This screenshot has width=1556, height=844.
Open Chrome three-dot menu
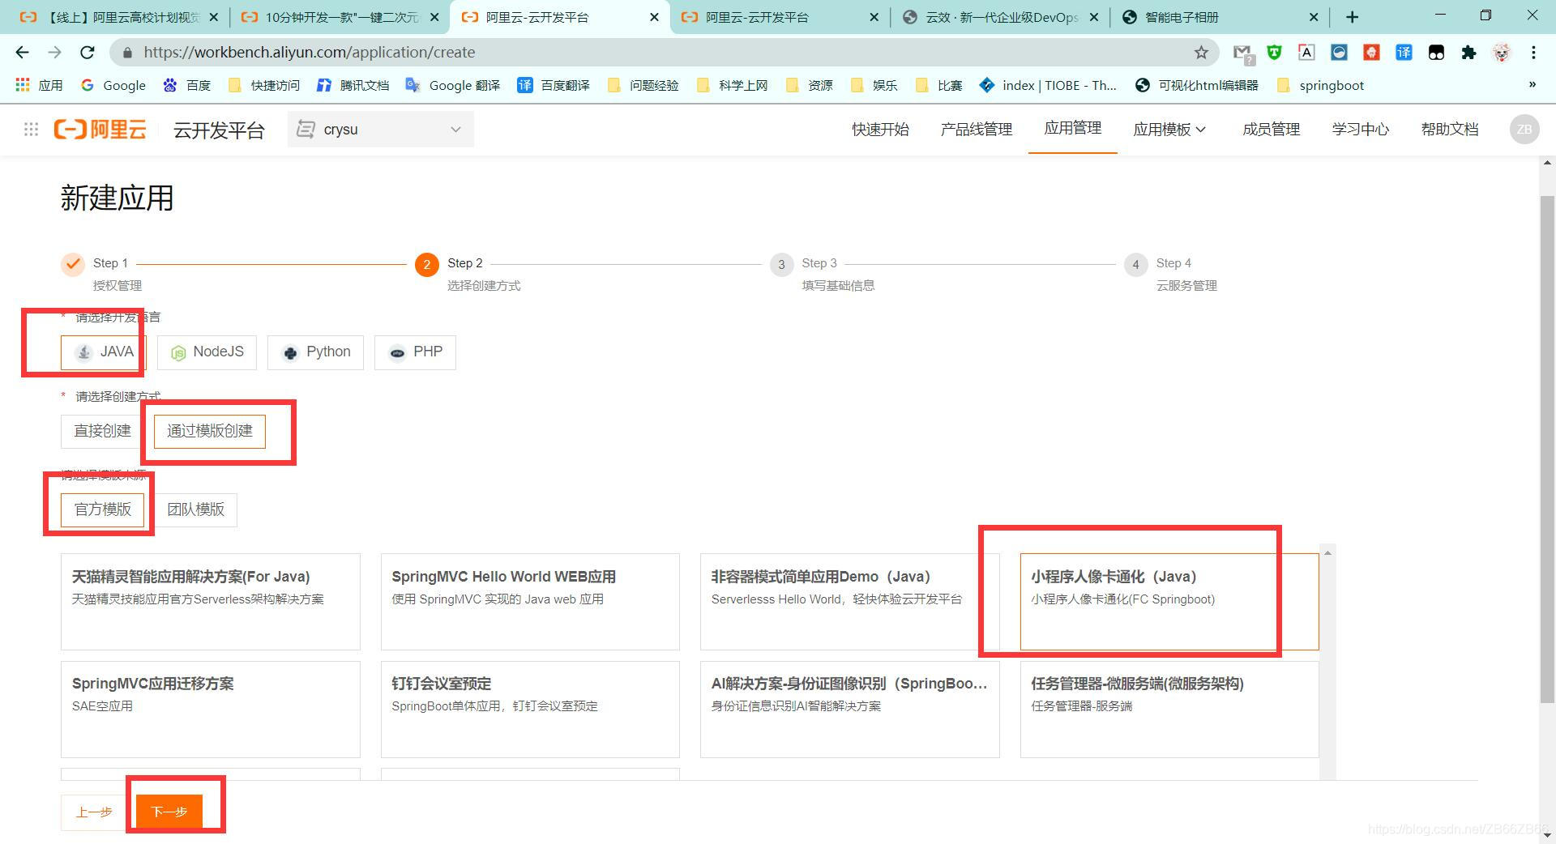tap(1533, 53)
